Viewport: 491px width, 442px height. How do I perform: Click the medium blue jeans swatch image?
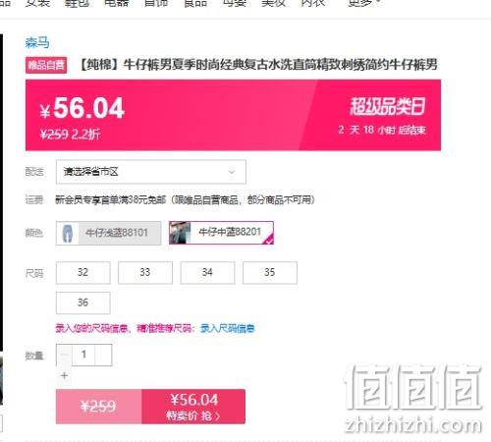(x=180, y=233)
